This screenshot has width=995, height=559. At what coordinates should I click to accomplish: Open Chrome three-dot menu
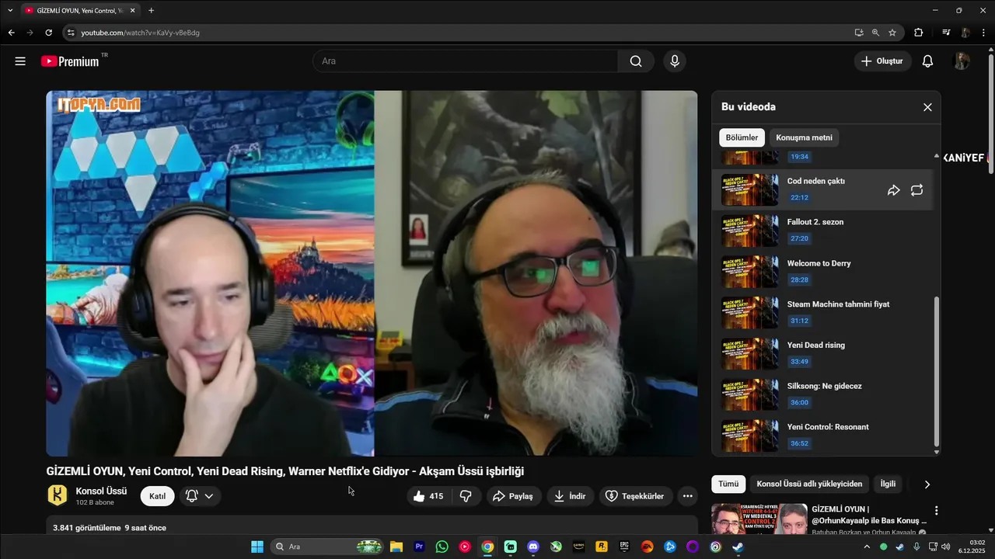click(984, 33)
